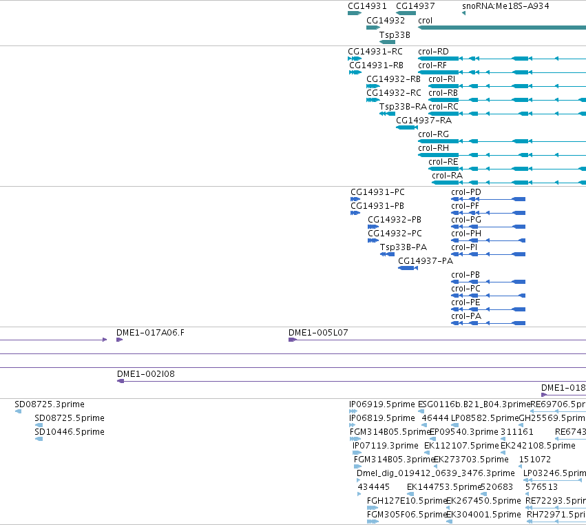Click the EK273703.5prime EST label
Screen dimensions: 586x525
click(471, 460)
